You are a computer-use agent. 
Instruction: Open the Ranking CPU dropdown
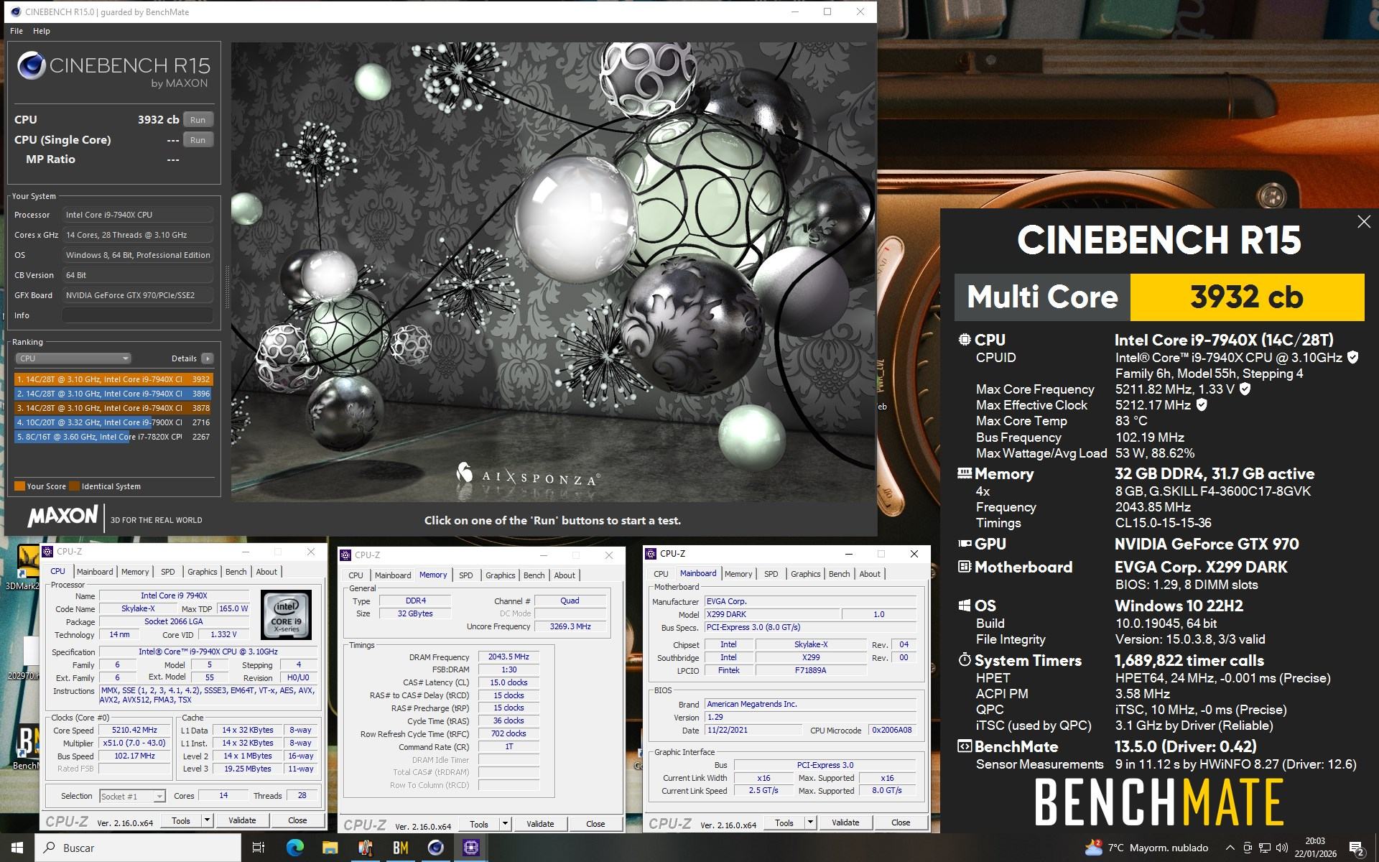click(x=73, y=358)
